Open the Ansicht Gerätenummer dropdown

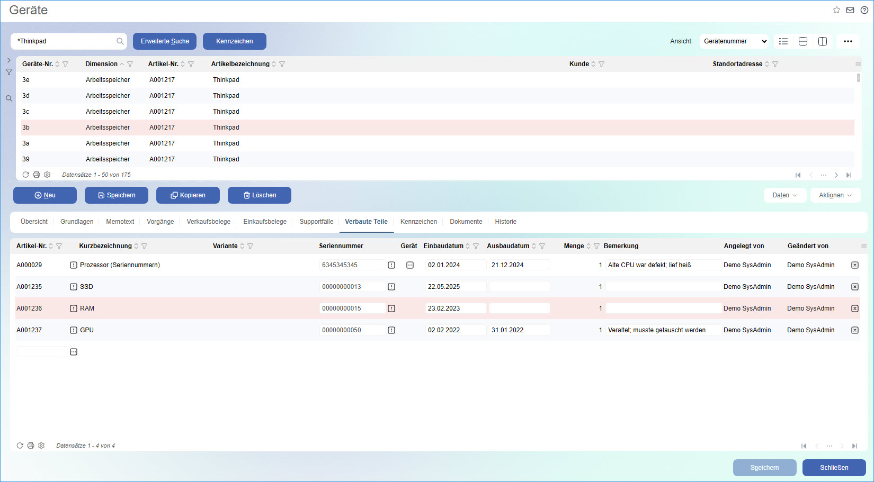734,41
